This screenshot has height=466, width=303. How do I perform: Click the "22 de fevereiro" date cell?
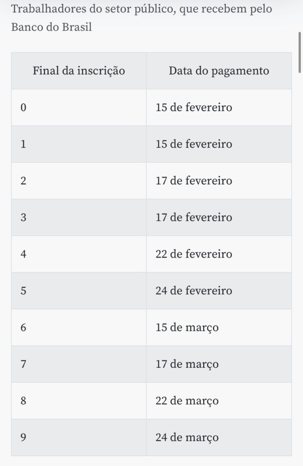pos(219,254)
